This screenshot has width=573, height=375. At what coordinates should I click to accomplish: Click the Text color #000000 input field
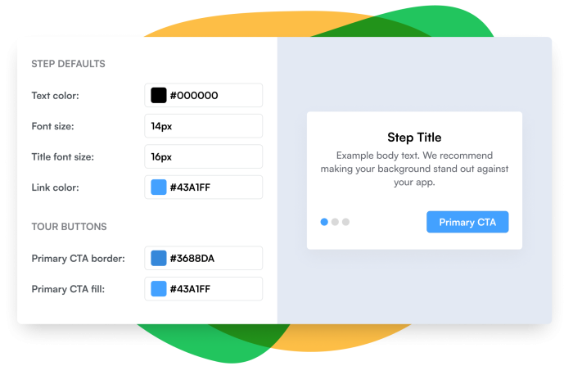point(214,95)
